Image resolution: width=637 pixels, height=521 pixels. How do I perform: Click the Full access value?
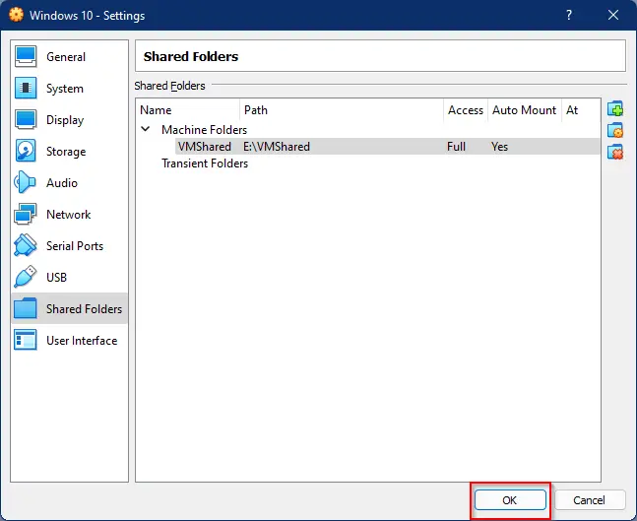[456, 147]
